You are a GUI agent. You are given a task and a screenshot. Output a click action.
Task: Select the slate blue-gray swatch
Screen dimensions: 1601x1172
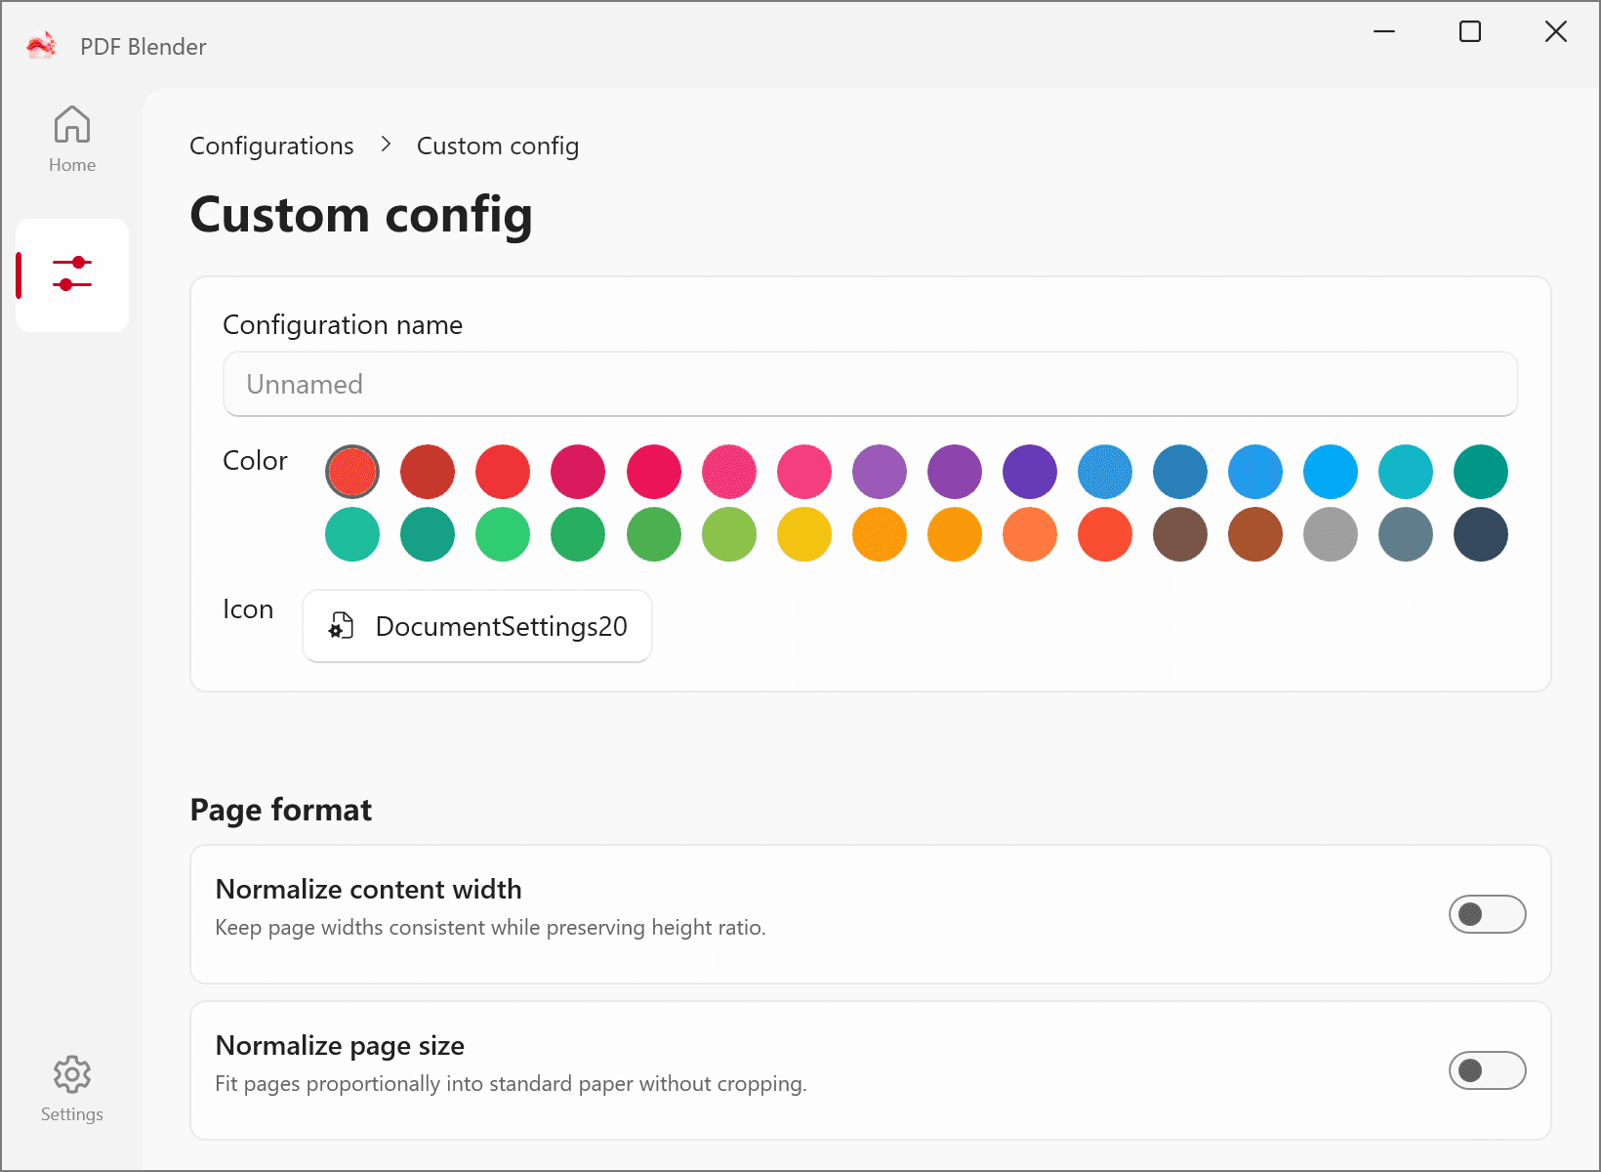[x=1406, y=534]
